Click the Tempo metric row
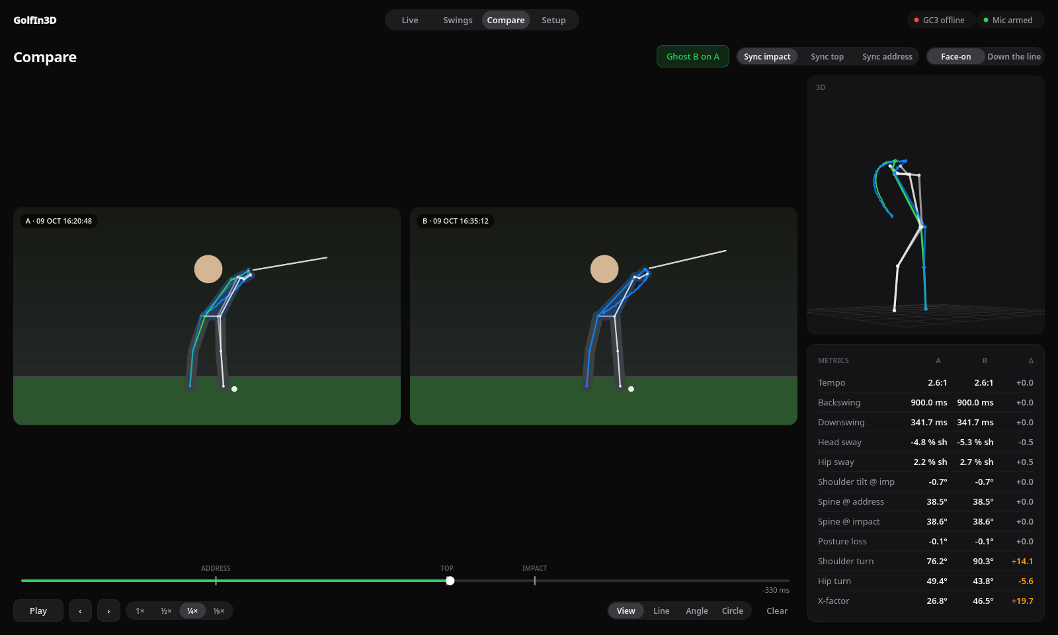The image size is (1058, 635). (926, 382)
